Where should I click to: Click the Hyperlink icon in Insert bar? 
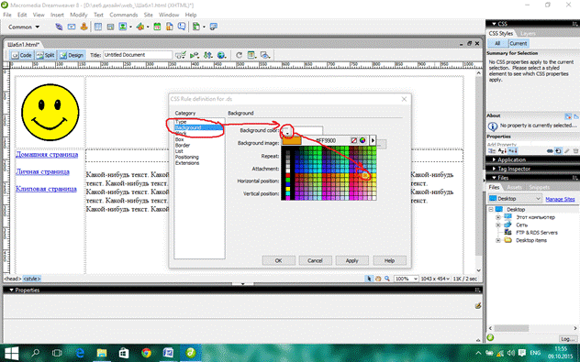click(x=59, y=27)
